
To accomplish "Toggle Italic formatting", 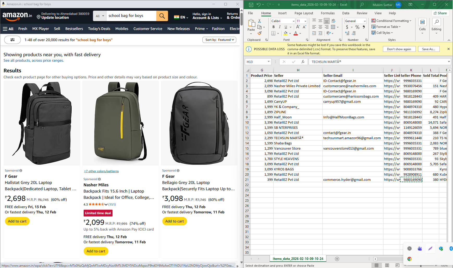I will click(x=280, y=27).
